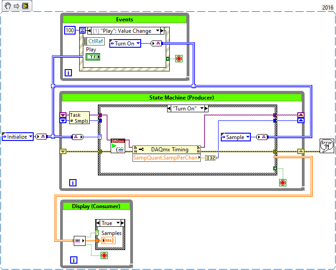Image resolution: width=336 pixels, height=270 pixels.
Task: Go to previous event case arrow
Action: (89, 31)
